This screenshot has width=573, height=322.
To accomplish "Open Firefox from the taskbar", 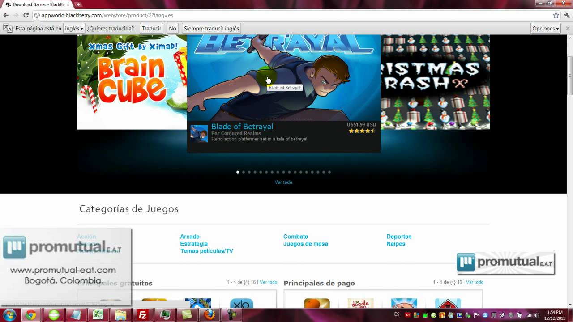I will [209, 315].
